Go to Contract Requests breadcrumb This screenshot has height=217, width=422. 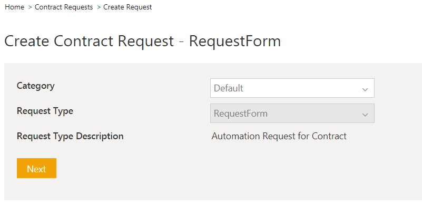pyautogui.click(x=64, y=7)
